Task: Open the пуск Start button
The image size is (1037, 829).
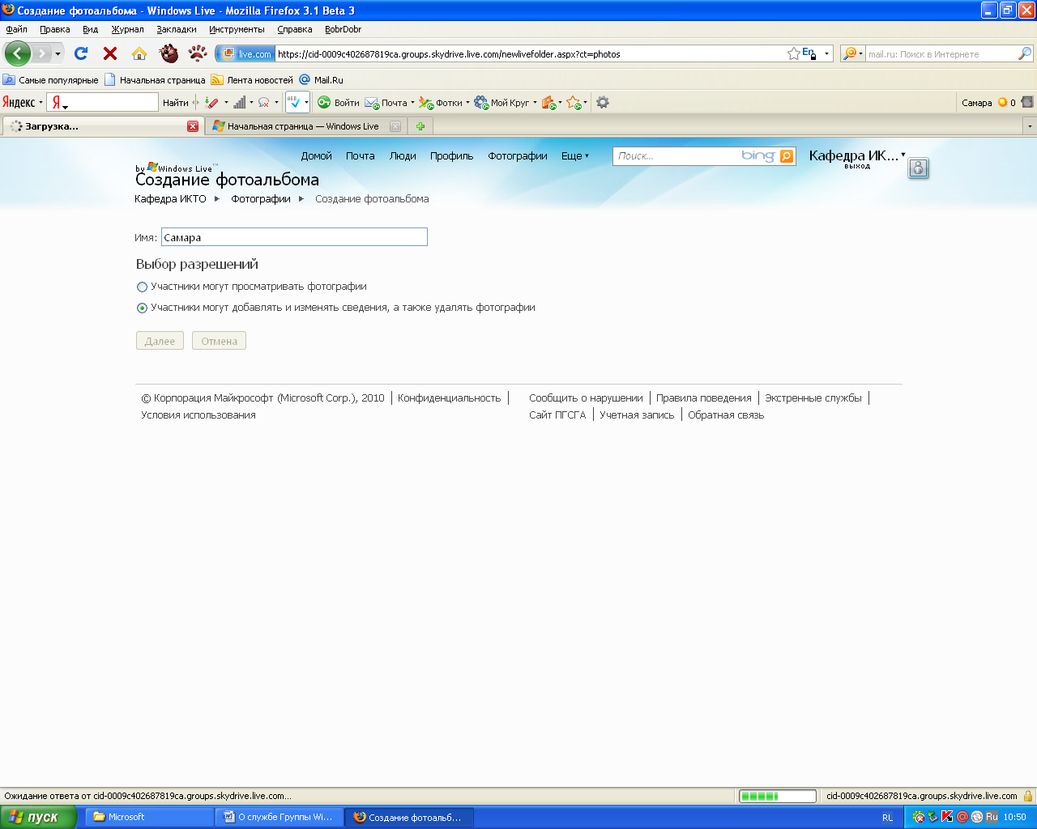Action: click(x=38, y=817)
